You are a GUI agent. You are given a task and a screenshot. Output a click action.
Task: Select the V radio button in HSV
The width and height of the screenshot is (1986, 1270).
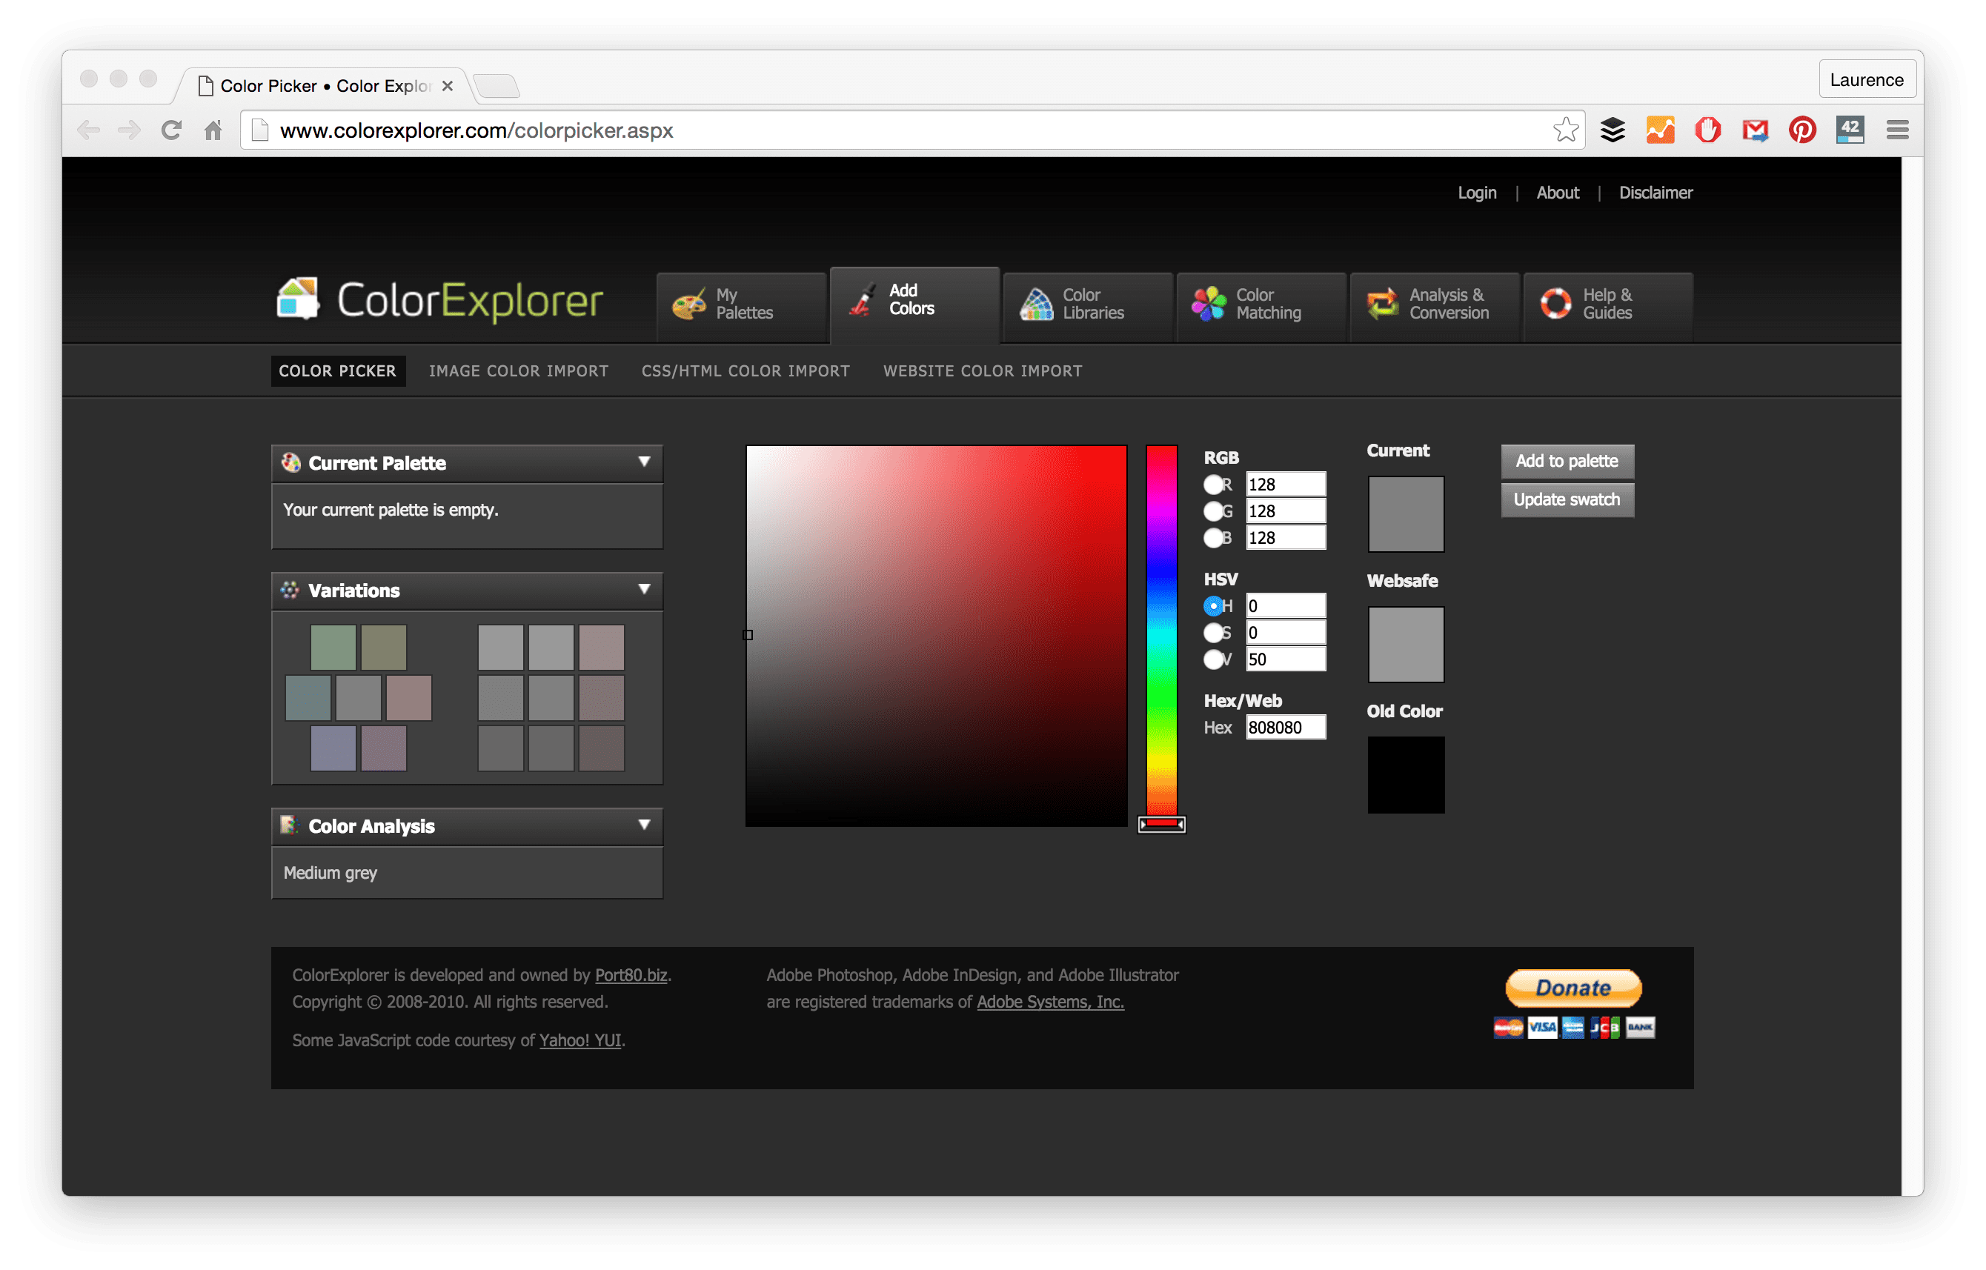(x=1218, y=660)
